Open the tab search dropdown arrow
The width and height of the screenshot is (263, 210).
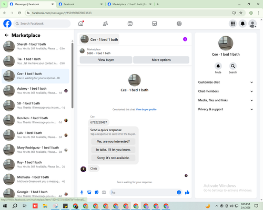coord(4,4)
